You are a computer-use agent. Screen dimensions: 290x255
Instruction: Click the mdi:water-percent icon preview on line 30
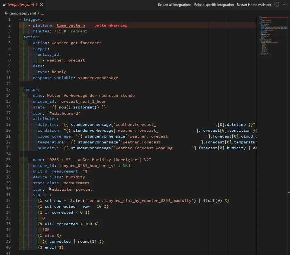49,189
